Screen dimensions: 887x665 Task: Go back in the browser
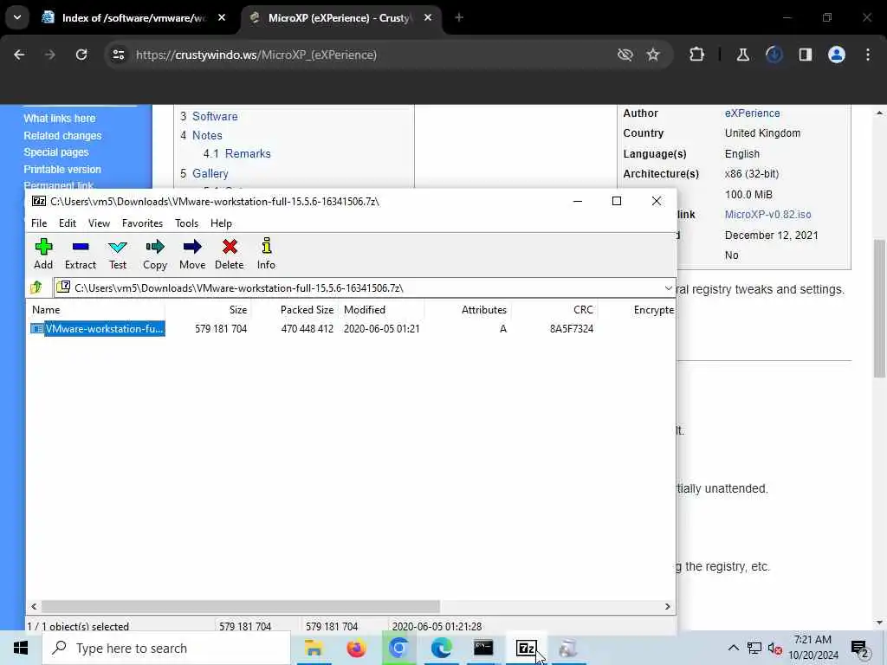(x=19, y=55)
